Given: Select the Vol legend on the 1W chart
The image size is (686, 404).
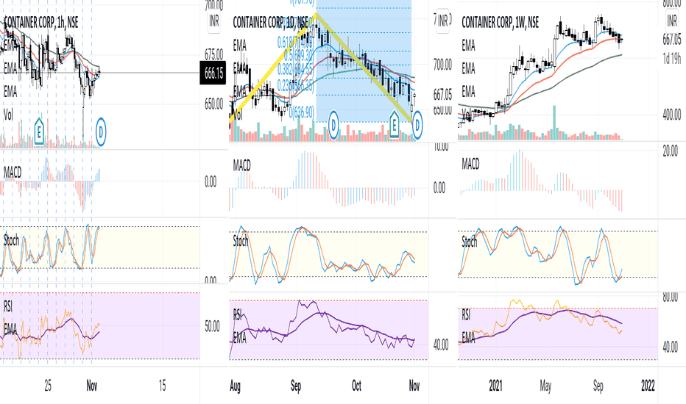Looking at the screenshot, I should pyautogui.click(x=467, y=115).
